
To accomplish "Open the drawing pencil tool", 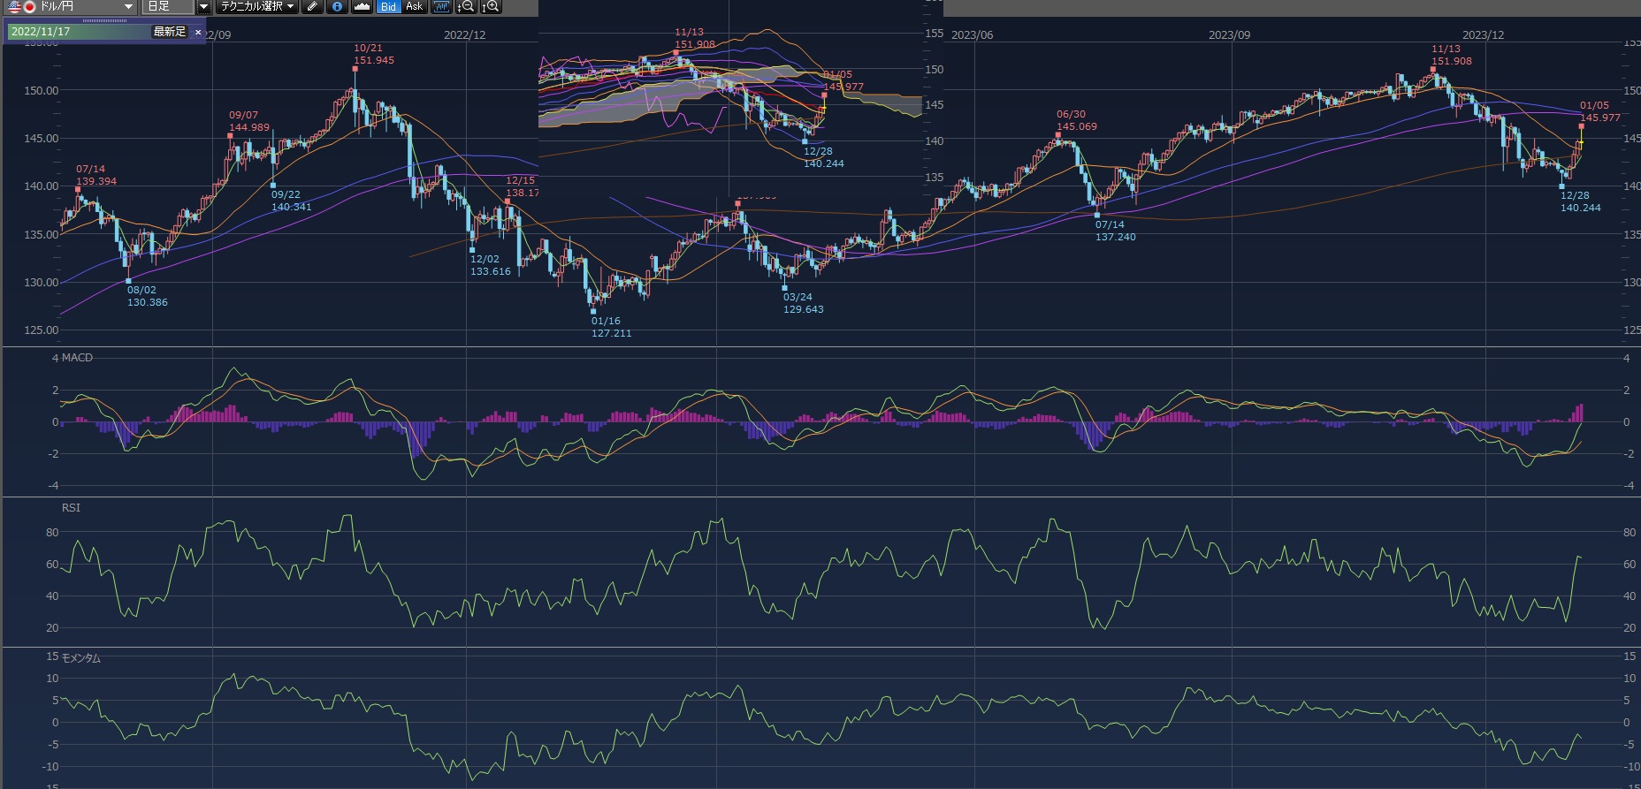I will (x=312, y=6).
